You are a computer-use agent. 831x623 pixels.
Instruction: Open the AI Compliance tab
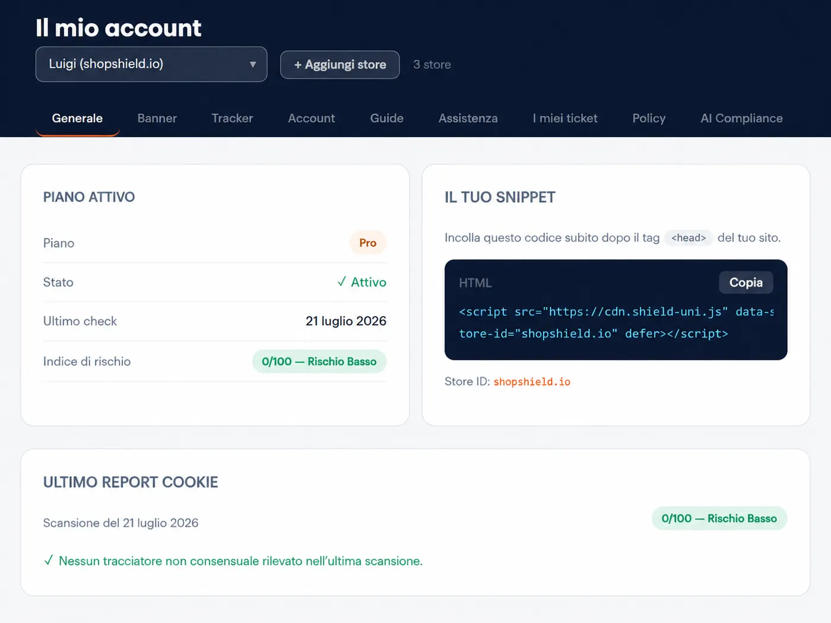[741, 118]
